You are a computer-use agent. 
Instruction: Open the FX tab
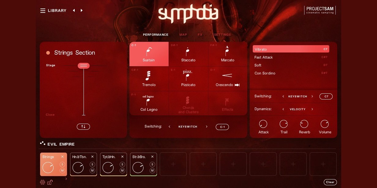[x=200, y=34]
